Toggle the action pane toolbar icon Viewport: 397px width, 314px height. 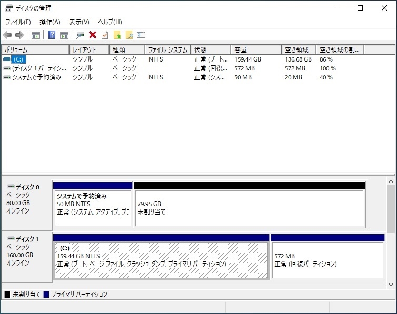click(64, 35)
